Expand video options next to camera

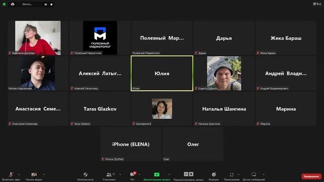[x=44, y=174]
